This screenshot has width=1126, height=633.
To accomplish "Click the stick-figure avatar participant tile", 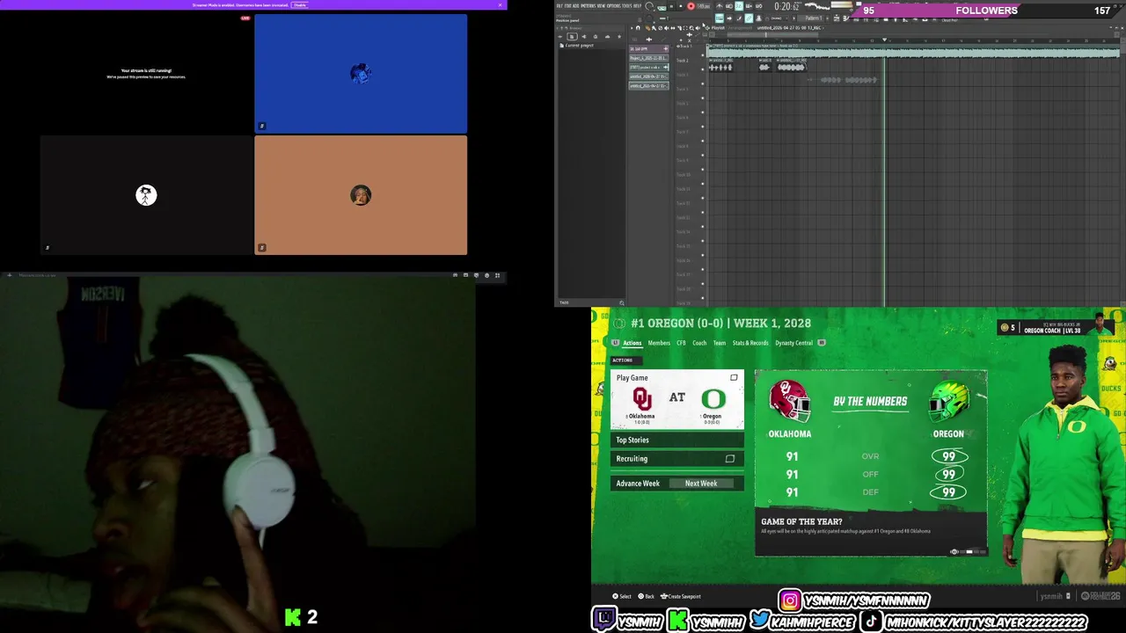I will (x=146, y=195).
